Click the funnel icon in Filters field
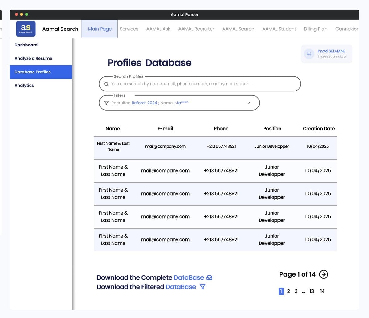 click(106, 103)
